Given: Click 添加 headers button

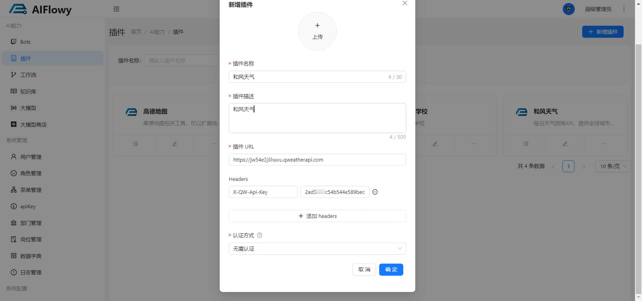Looking at the screenshot, I should [317, 216].
